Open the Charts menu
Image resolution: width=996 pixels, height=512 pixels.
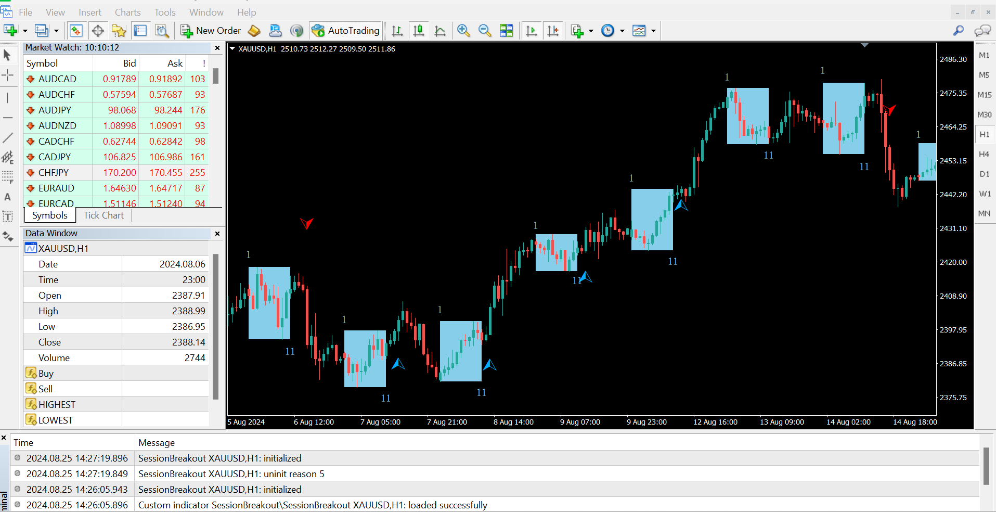point(128,12)
